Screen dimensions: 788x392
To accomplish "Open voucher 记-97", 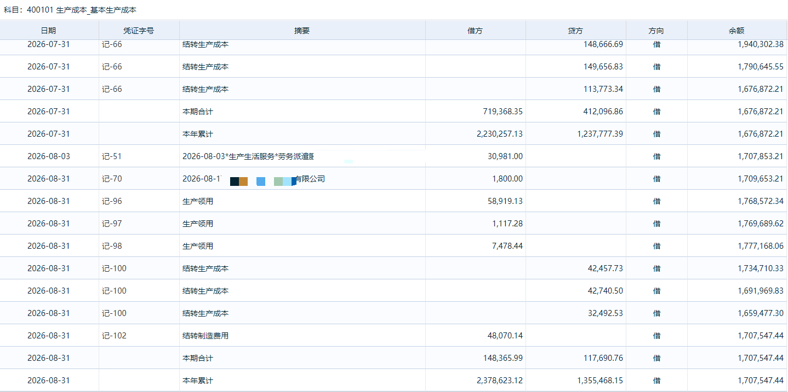I will pyautogui.click(x=112, y=224).
